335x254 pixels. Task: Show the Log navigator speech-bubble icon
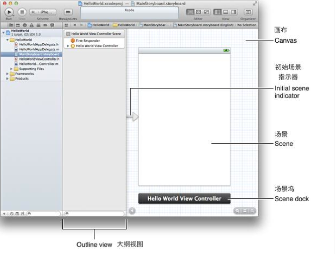pyautogui.click(x=52, y=25)
